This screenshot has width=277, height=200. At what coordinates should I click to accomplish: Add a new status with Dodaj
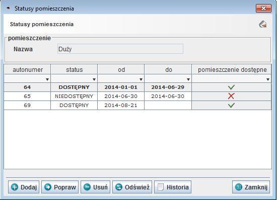(24, 187)
